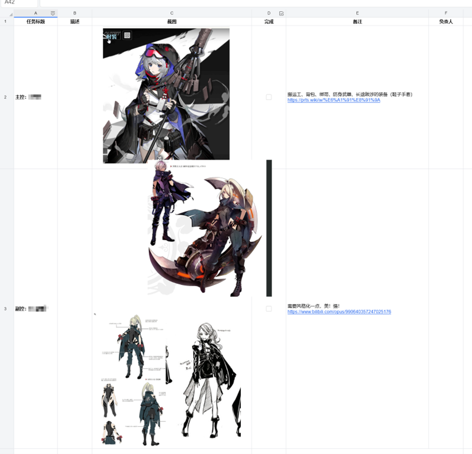Viewport: 472px width, 454px height.
Task: Select the cell starting with 副控:
Action: coord(36,309)
